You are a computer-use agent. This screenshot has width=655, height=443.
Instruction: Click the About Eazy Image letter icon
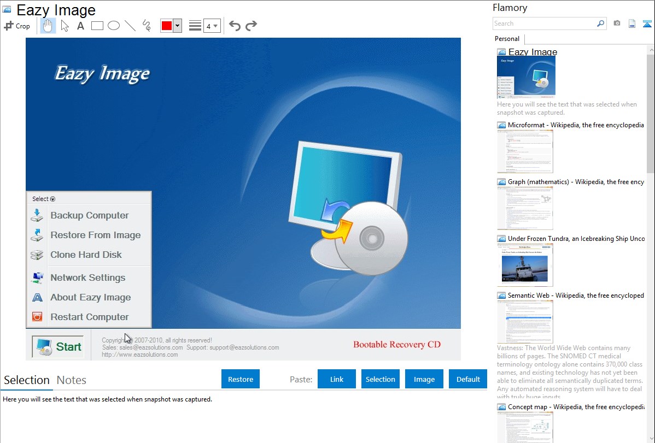coord(37,297)
